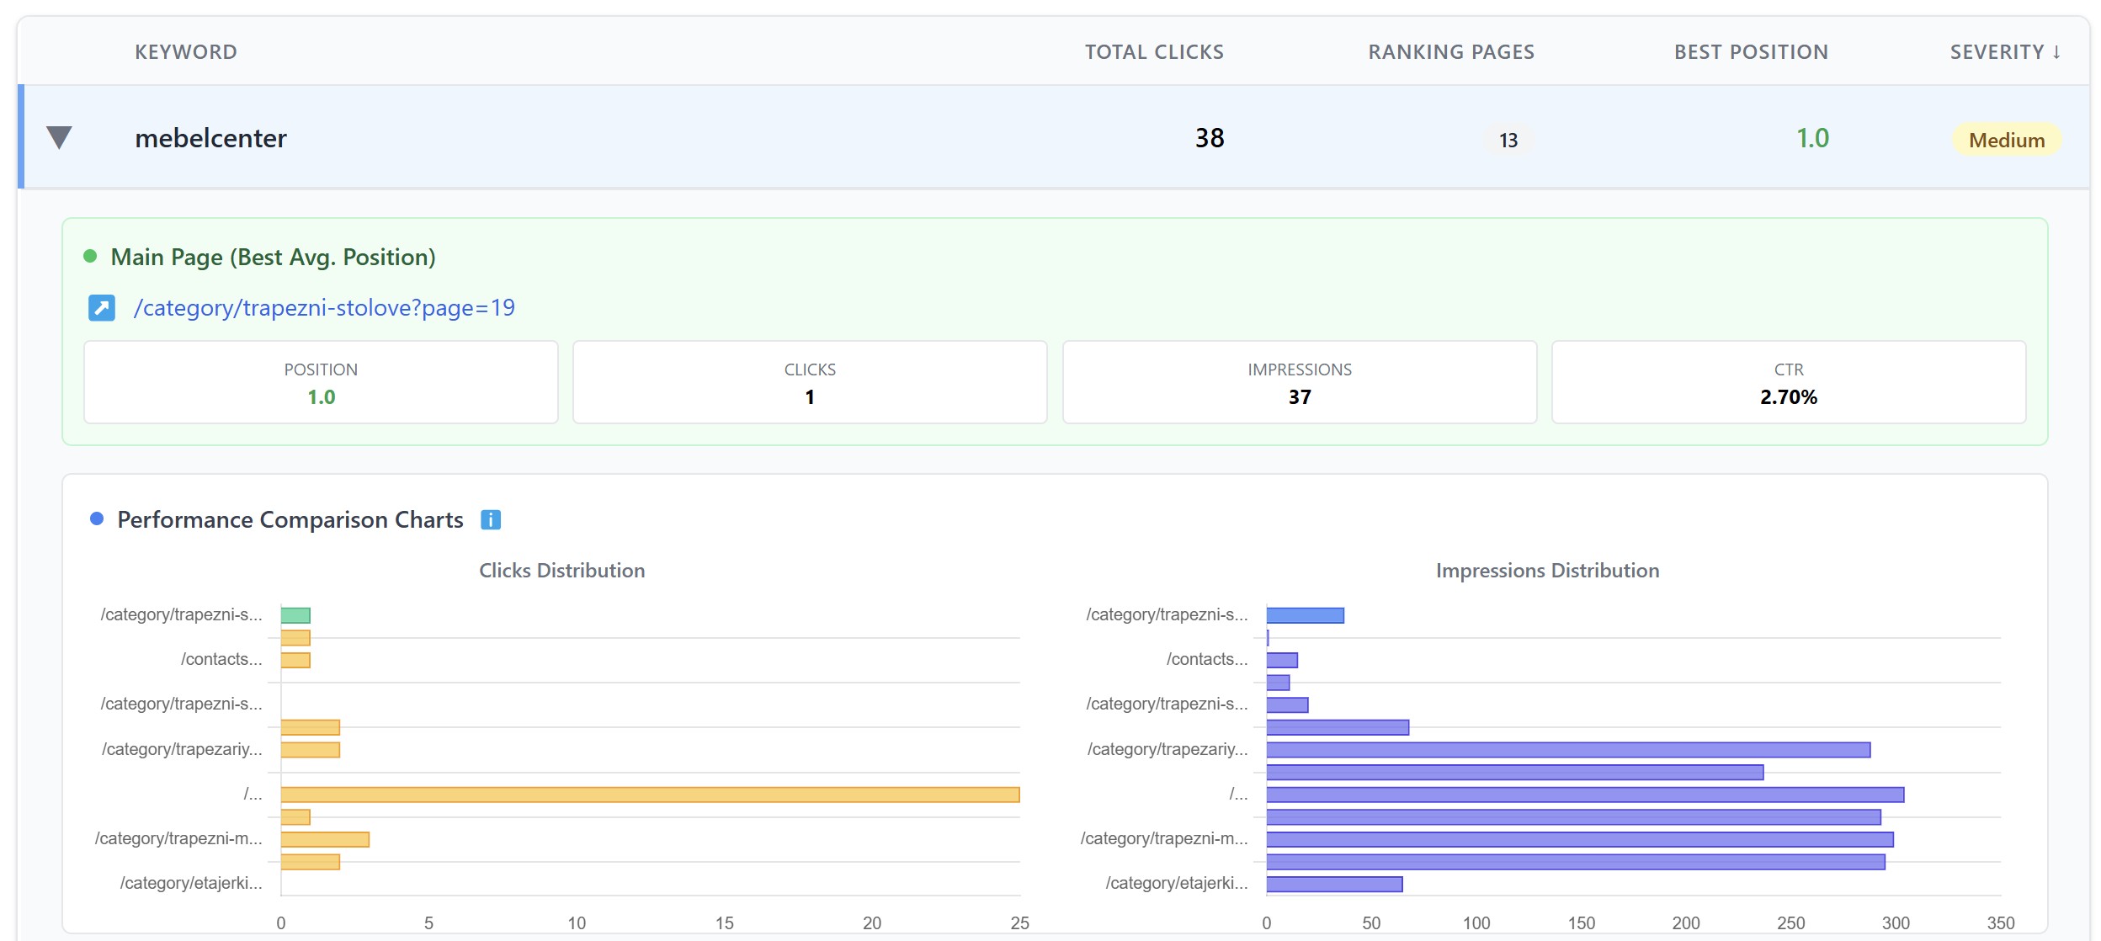Screen dimensions: 2101x941
Task: Click the IMPRESSIONS stat card showing 37
Action: tap(1299, 382)
